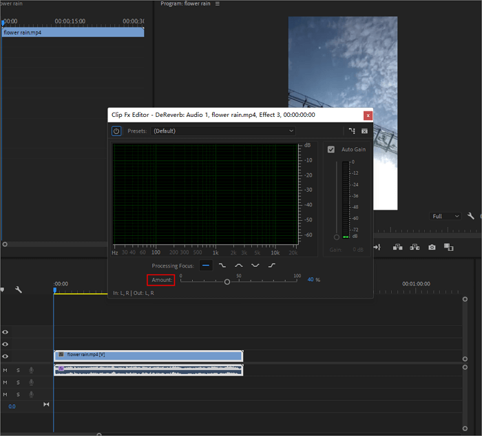Click the top video tracks vertical zoom handle
Viewport: 482px width, 436px height.
coord(465,299)
